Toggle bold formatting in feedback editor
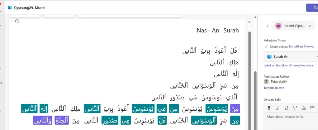The image size is (318, 130). tap(269, 108)
